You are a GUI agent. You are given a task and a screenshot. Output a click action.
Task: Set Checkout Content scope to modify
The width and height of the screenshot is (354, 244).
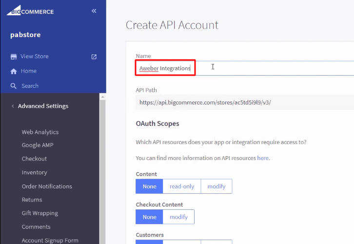tap(178, 217)
